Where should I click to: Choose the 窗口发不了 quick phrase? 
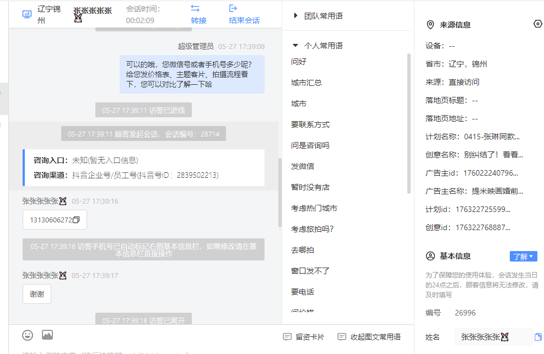click(310, 271)
